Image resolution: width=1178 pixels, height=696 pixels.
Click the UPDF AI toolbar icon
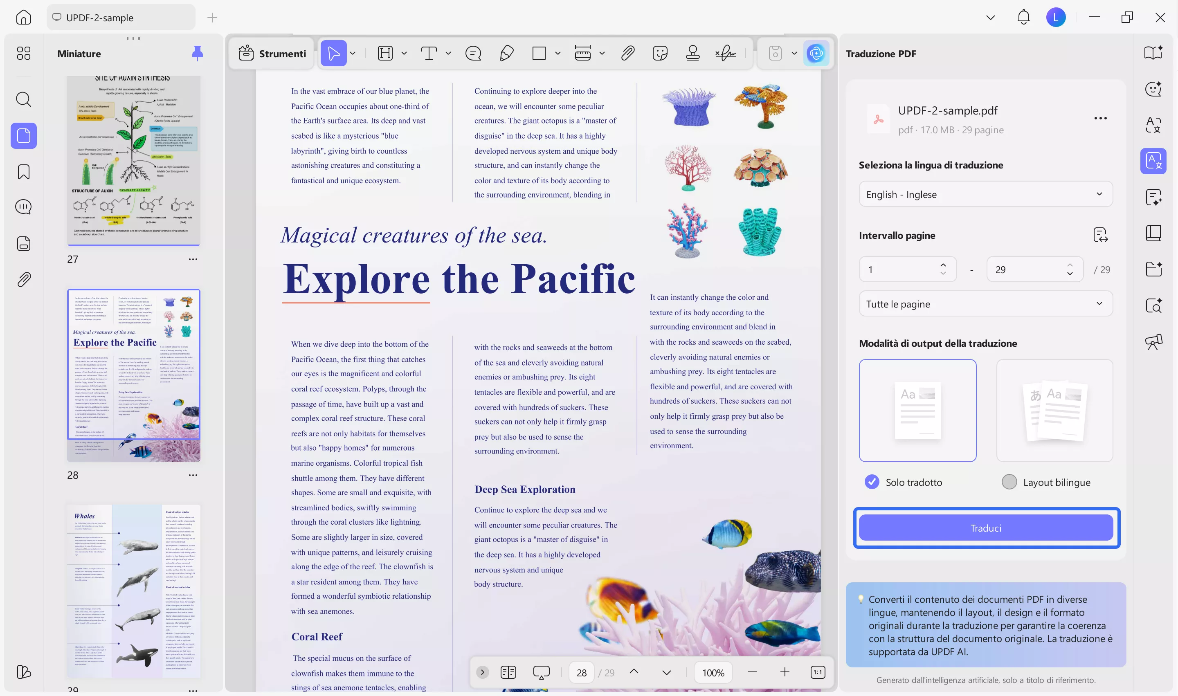[816, 54]
